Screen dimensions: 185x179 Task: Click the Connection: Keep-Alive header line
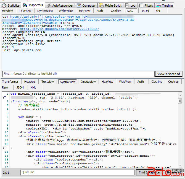(24, 44)
